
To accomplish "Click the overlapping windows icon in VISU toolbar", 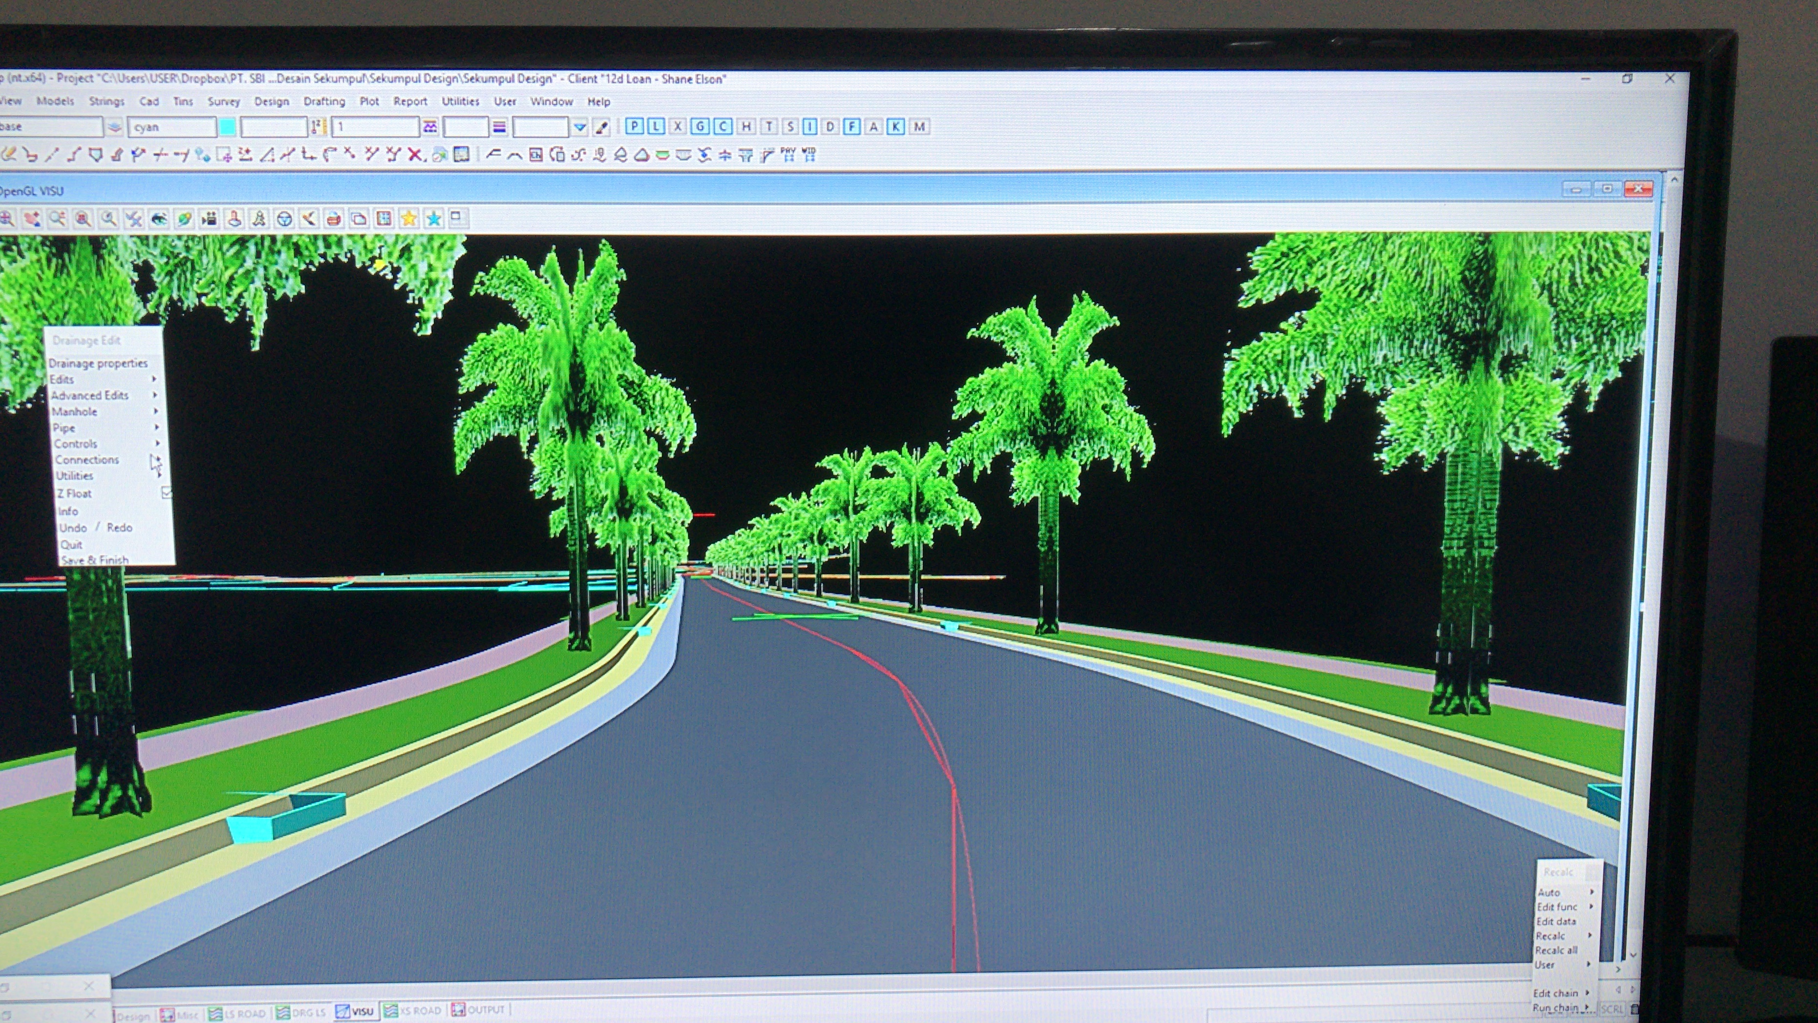I will click(x=358, y=220).
